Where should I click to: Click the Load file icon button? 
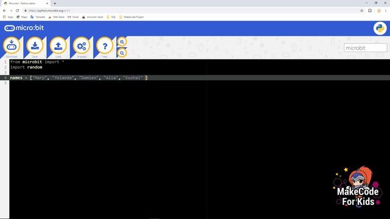coord(58,46)
